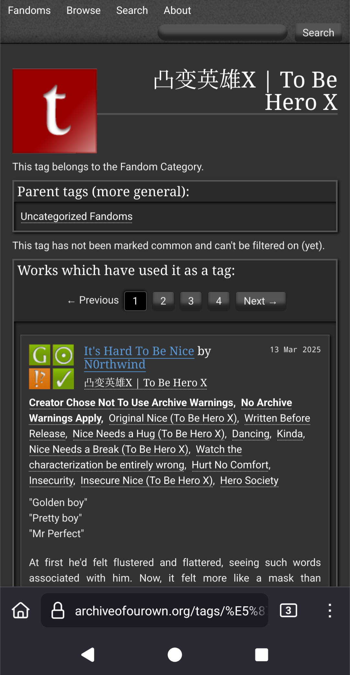Open the browser tab switcher showing 3
The height and width of the screenshot is (675, 350).
[x=288, y=610]
